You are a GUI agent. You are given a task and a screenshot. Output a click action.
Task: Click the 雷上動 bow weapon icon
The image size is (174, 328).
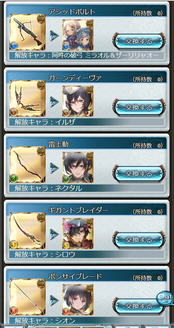coord(27,165)
